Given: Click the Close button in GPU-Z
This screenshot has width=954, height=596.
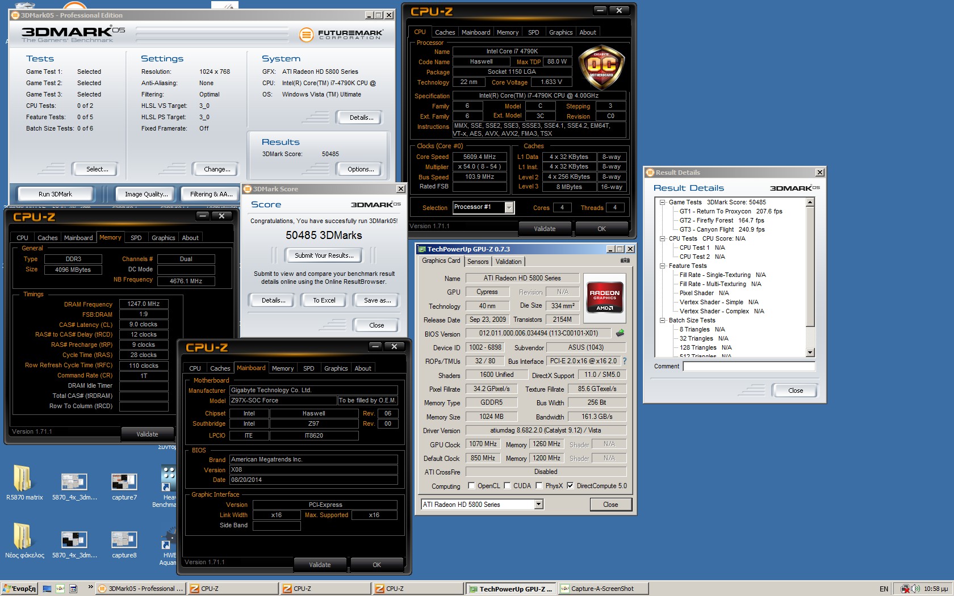Looking at the screenshot, I should [610, 505].
